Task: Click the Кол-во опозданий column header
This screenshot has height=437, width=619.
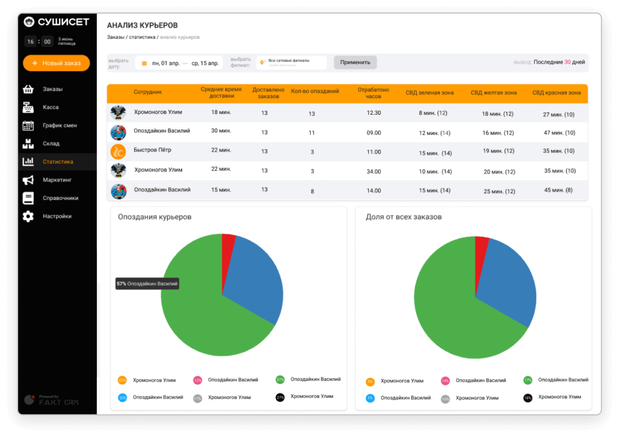Action: pos(315,91)
